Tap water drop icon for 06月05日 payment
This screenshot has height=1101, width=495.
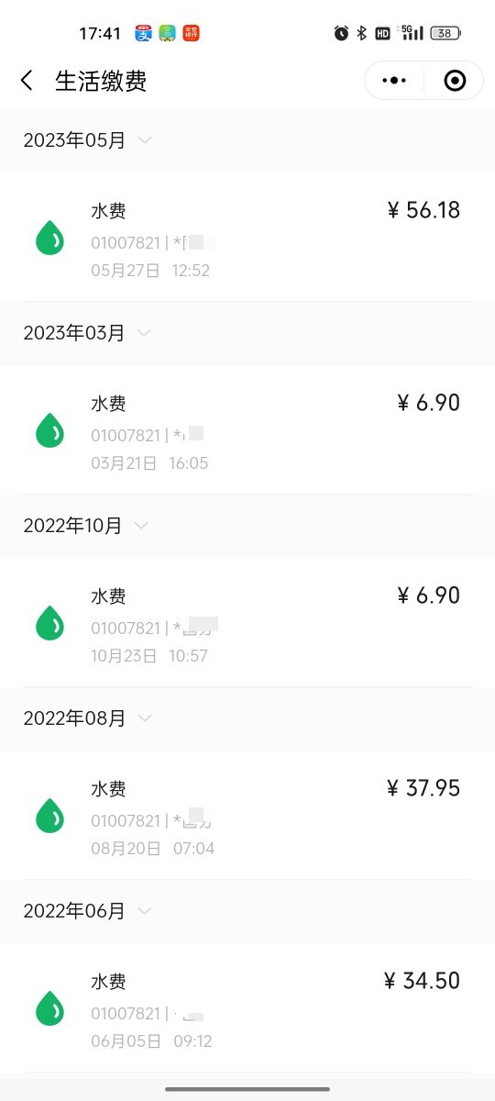point(49,1008)
